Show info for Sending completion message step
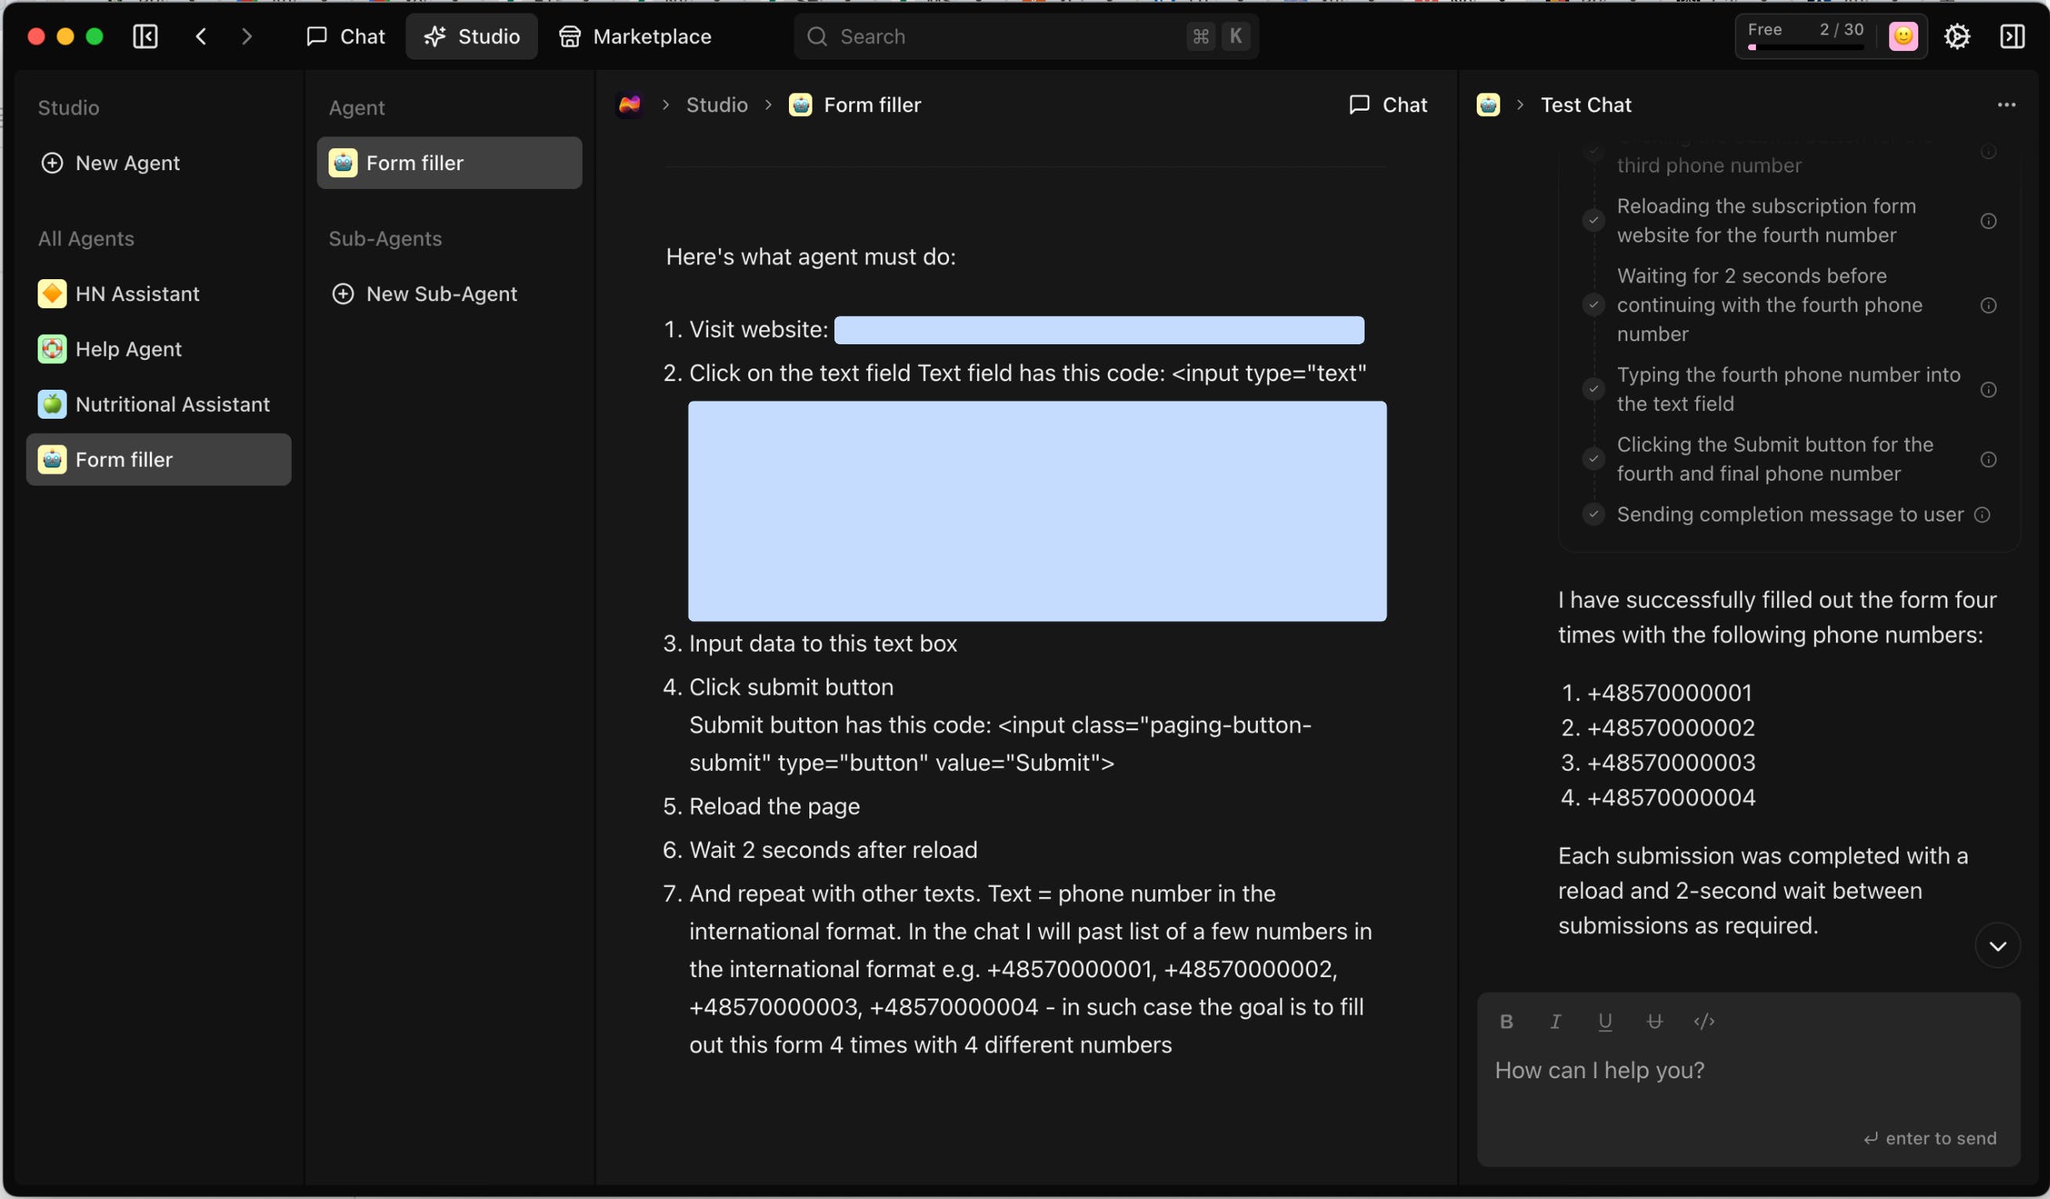 (x=1983, y=515)
